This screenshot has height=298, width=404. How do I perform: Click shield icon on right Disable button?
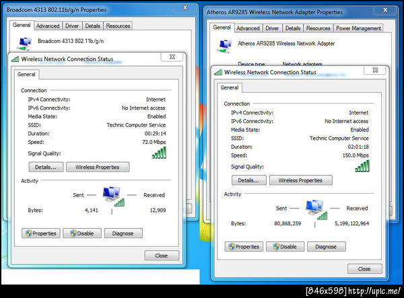coord(276,246)
